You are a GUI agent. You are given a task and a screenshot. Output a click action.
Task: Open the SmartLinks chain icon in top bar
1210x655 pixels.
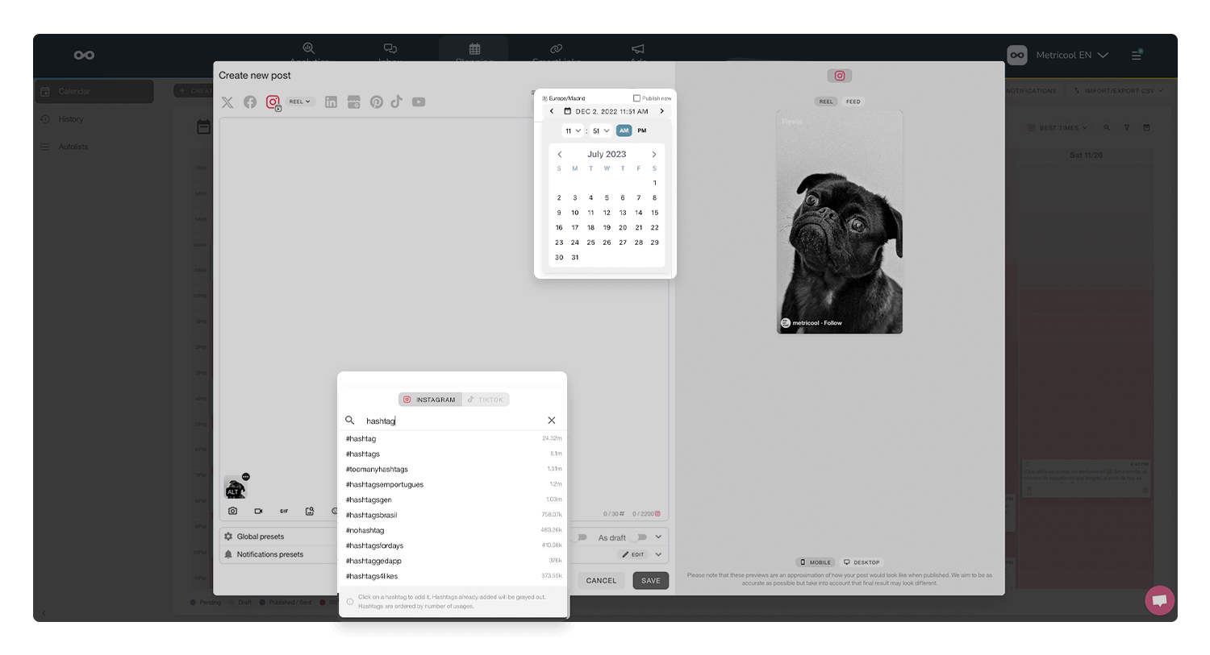pos(556,49)
